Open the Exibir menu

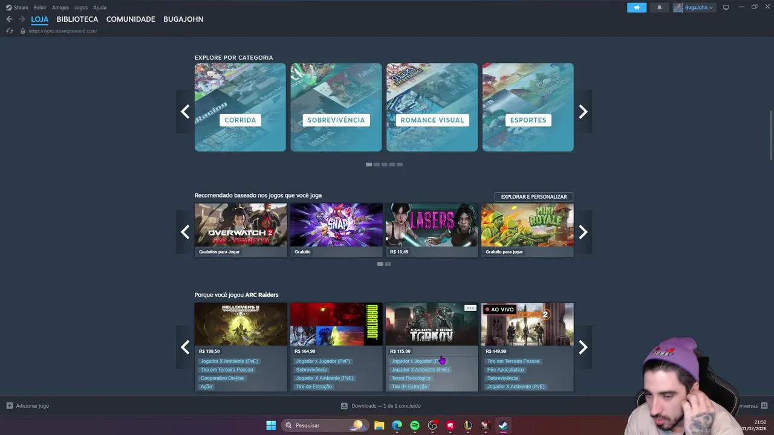click(40, 7)
